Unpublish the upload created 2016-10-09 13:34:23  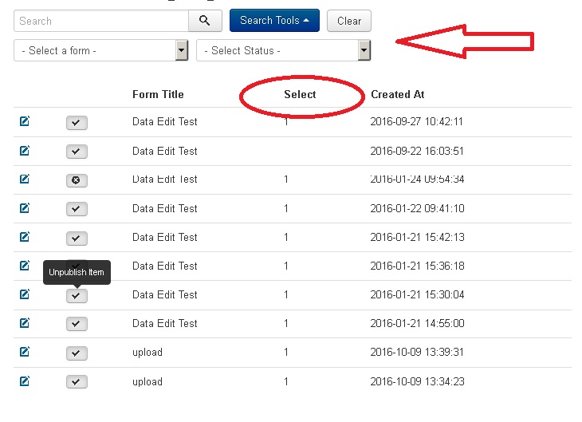[x=77, y=382]
